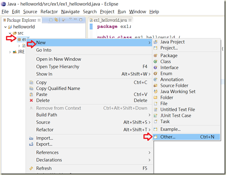
Task: Click the Export... icon
Action: coord(31,144)
